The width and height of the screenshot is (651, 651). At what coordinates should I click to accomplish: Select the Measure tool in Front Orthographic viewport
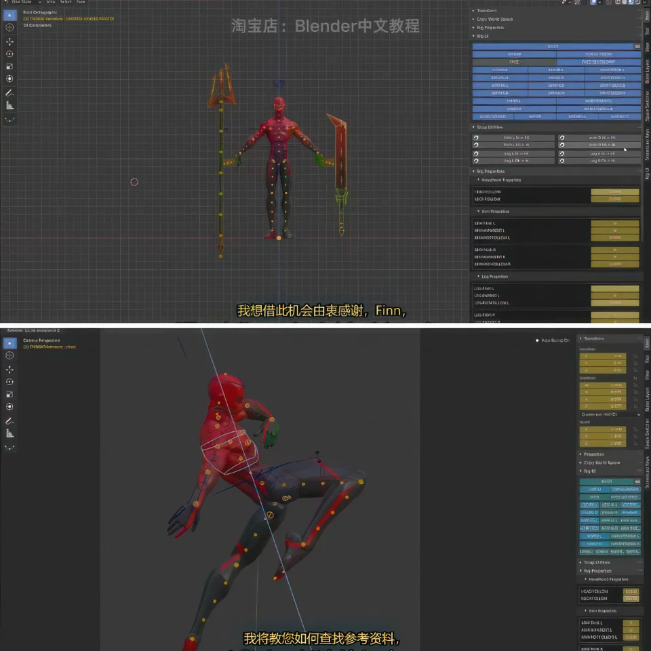pyautogui.click(x=9, y=106)
